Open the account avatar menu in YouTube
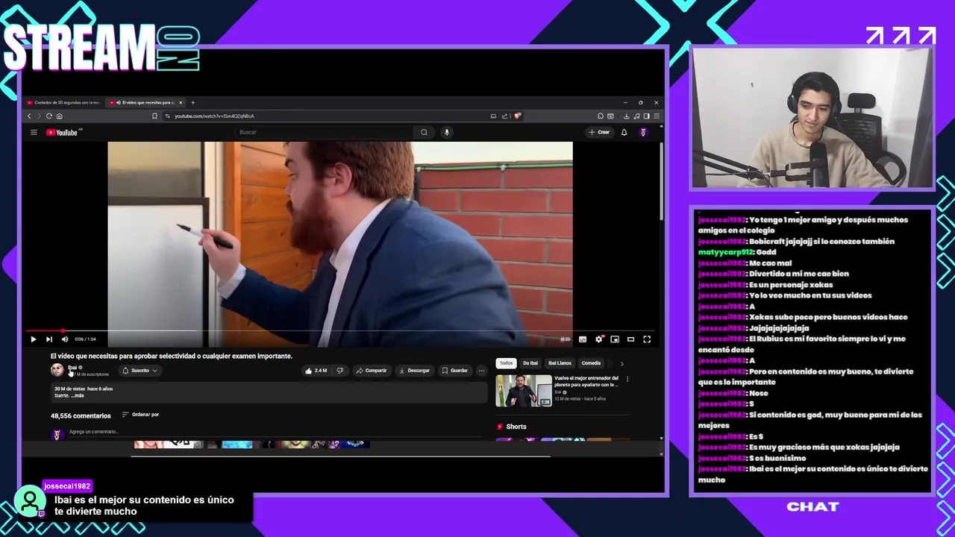The image size is (955, 537). click(x=643, y=132)
